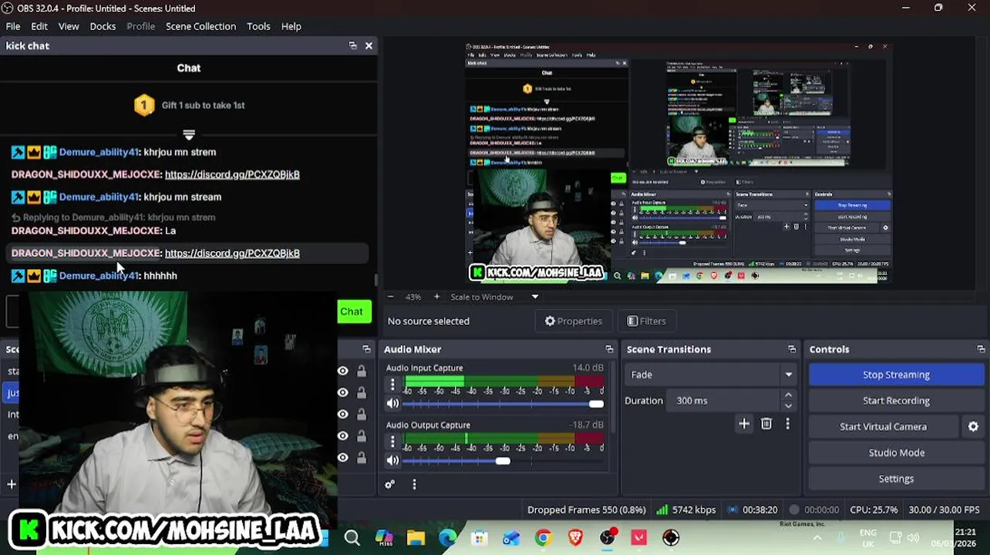
Task: Switch to OBS Studio taskbar icon
Action: pyautogui.click(x=608, y=537)
